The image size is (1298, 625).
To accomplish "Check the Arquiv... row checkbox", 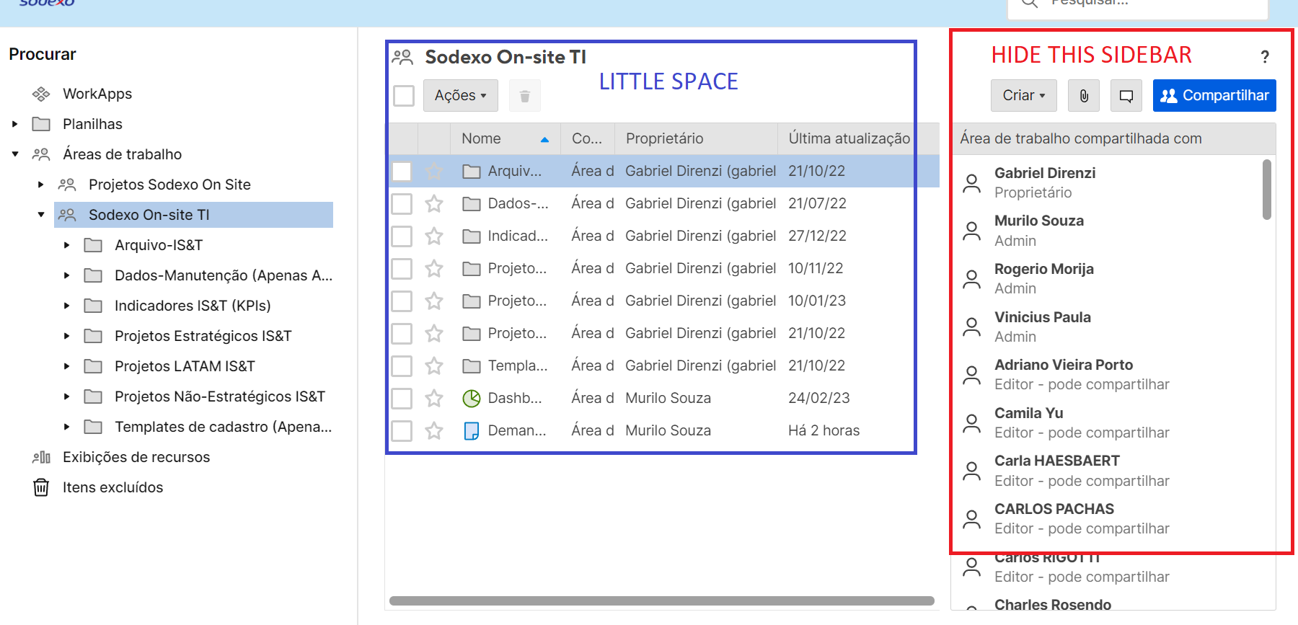I will pyautogui.click(x=402, y=171).
